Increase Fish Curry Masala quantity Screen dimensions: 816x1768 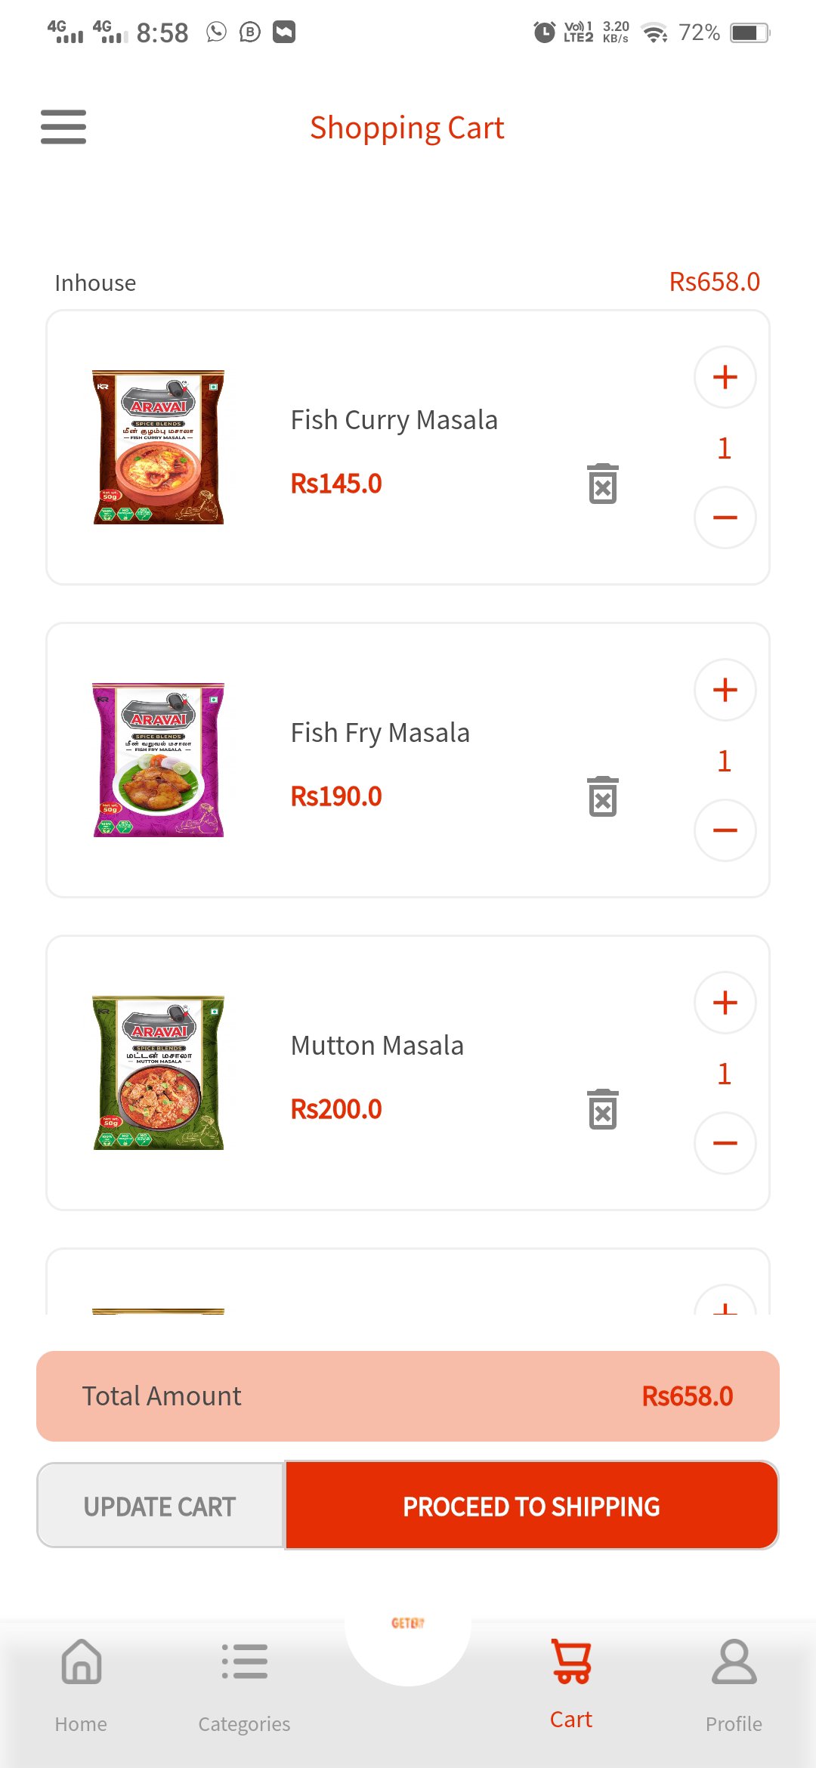[725, 377]
